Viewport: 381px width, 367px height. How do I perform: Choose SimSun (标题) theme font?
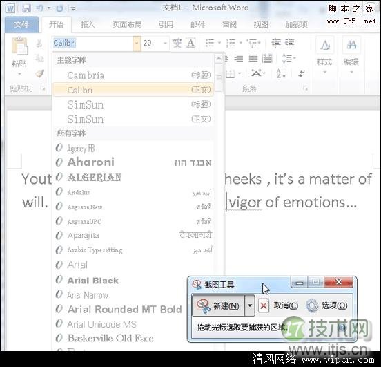(x=133, y=104)
